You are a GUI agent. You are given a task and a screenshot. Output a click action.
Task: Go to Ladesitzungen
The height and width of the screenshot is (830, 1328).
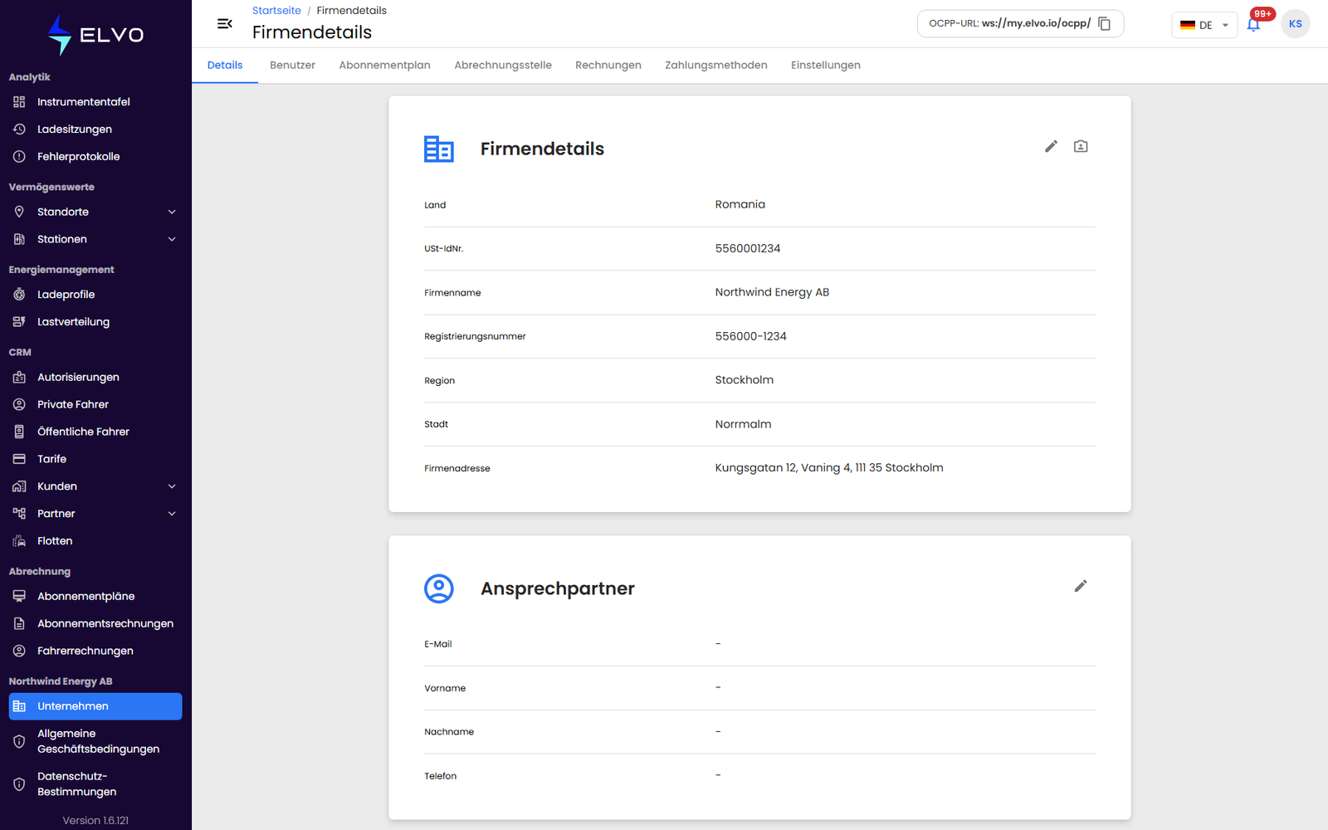click(x=95, y=129)
